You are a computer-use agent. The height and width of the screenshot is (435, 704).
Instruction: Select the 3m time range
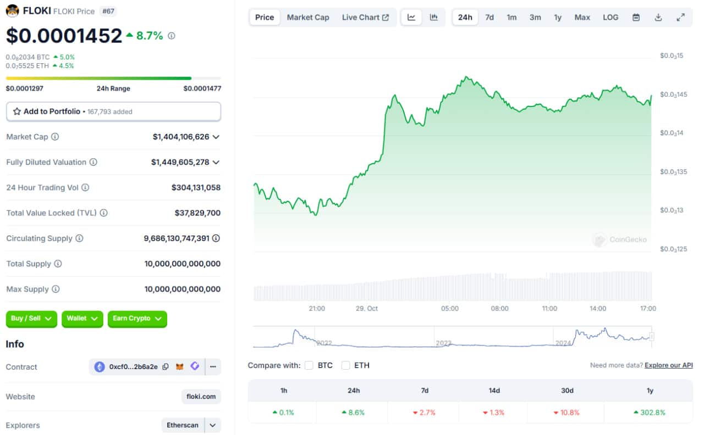(x=535, y=17)
